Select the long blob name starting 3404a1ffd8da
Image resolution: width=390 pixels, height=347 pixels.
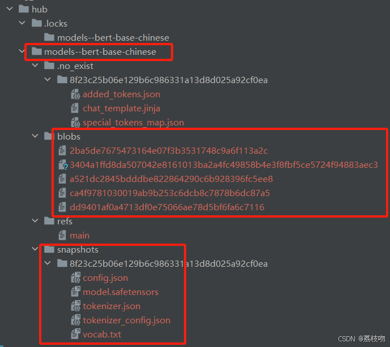coord(224,164)
